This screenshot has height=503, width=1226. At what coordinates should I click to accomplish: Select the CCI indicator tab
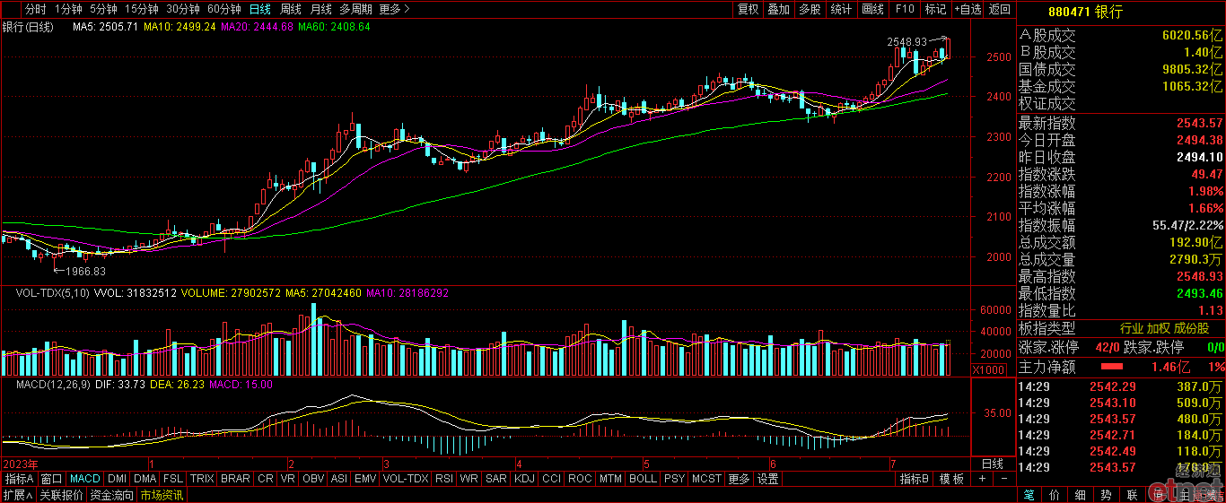pyautogui.click(x=551, y=480)
